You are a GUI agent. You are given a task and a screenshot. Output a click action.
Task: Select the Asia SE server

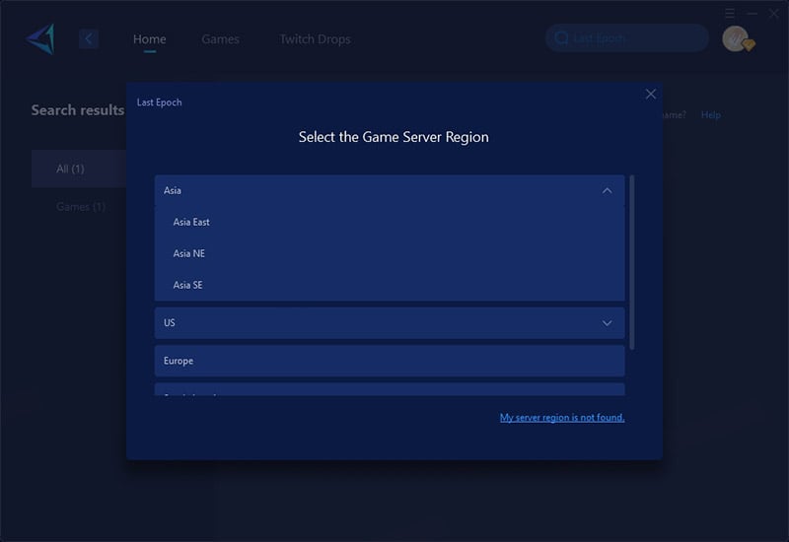pyautogui.click(x=390, y=285)
